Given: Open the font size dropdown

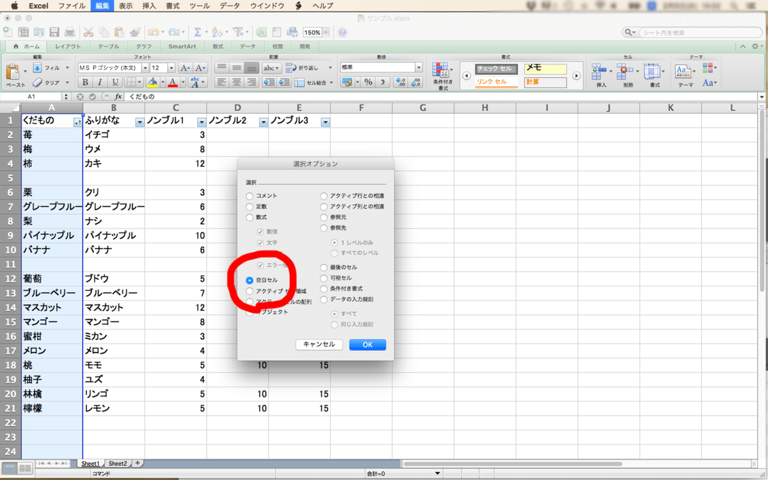Looking at the screenshot, I should 172,68.
